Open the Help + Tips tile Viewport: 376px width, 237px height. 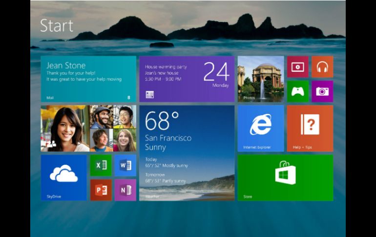tap(310, 128)
